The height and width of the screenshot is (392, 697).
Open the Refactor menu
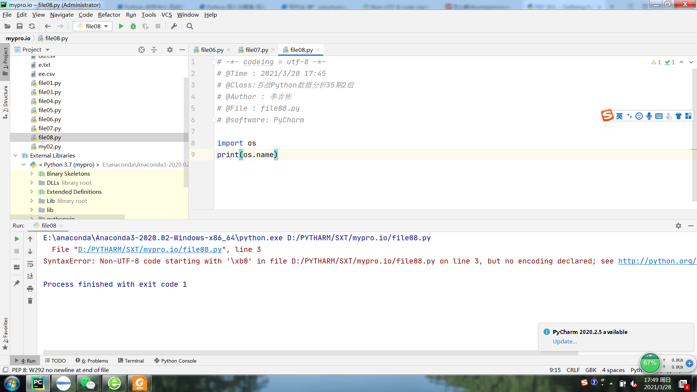(109, 15)
